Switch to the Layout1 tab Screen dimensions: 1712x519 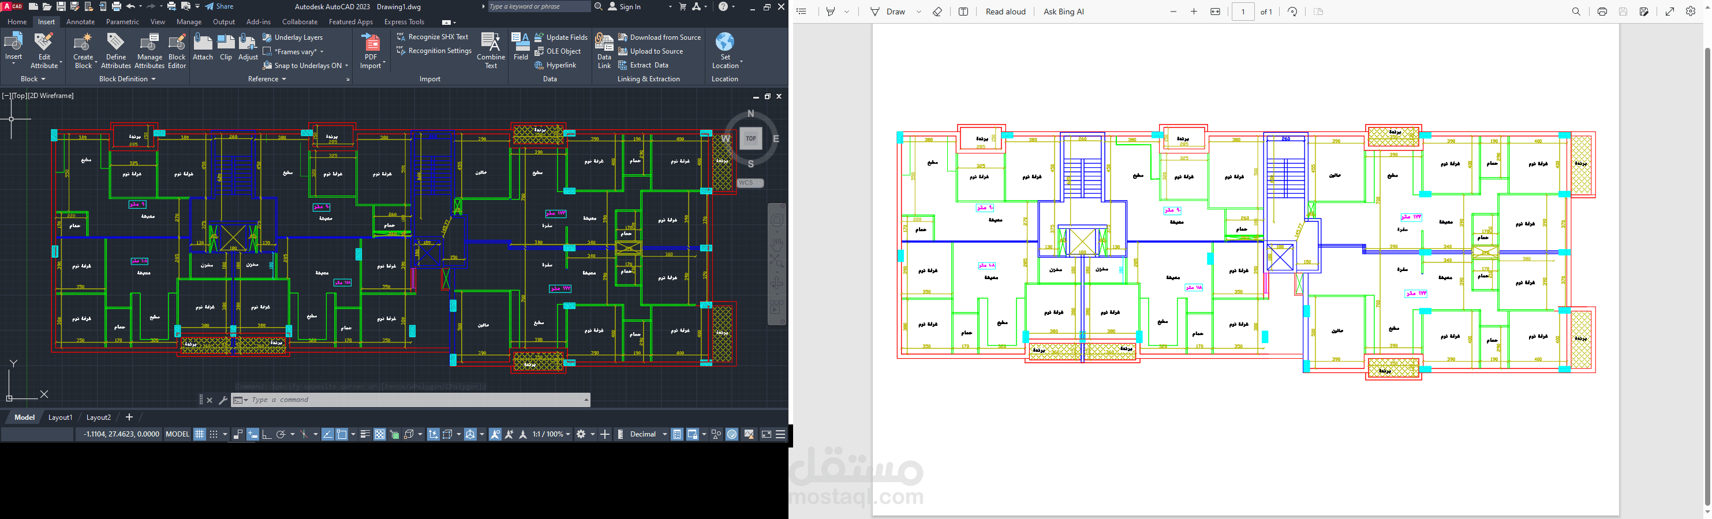click(60, 418)
